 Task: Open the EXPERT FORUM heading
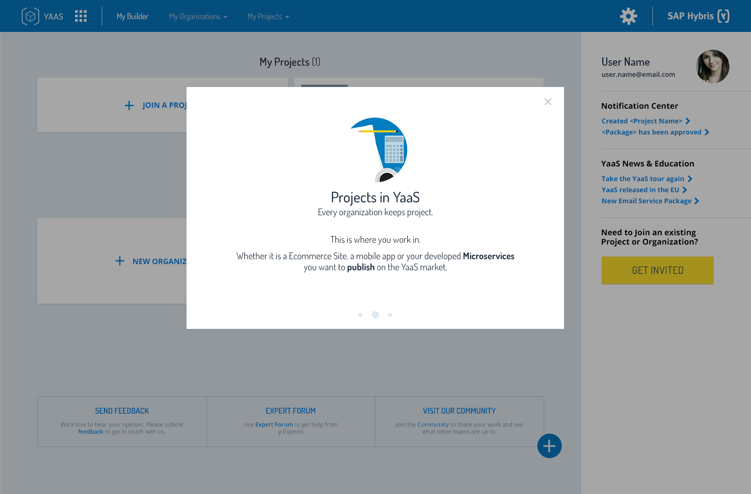[291, 411]
